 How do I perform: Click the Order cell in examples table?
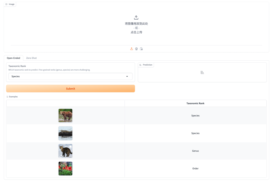click(x=195, y=168)
